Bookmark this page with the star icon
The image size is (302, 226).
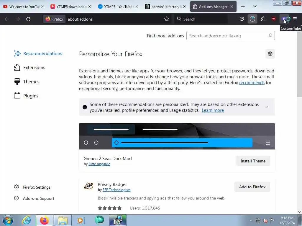click(x=167, y=19)
